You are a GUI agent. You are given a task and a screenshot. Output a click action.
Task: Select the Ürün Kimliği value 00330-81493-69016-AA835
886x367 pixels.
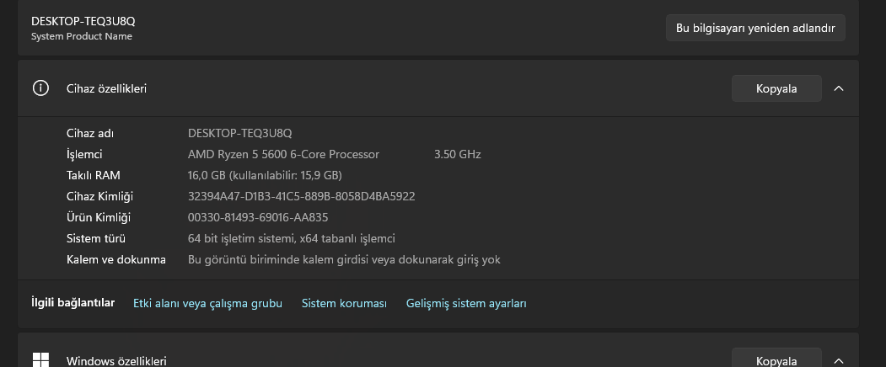tap(270, 217)
